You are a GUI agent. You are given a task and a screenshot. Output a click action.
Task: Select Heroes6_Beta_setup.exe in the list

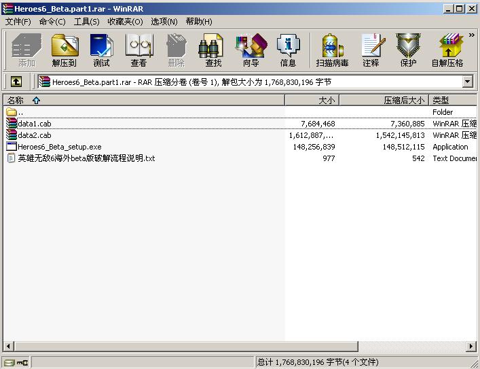59,147
